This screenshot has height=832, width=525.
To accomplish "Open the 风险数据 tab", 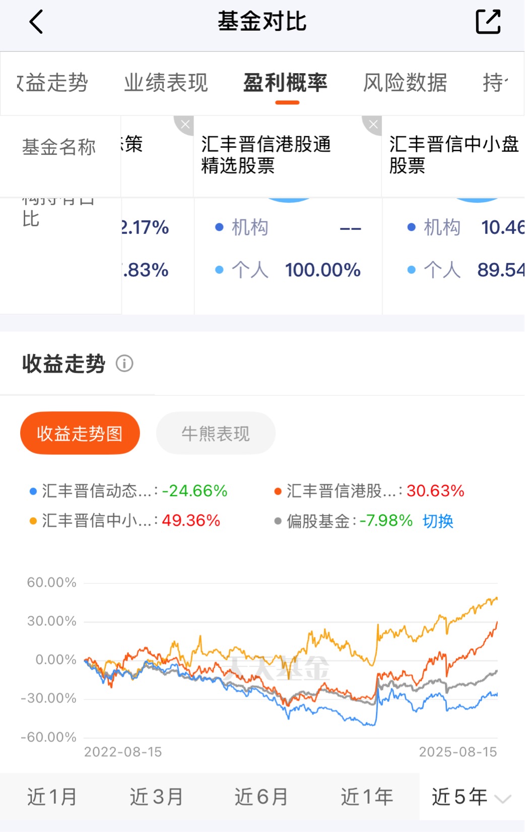I will [405, 83].
